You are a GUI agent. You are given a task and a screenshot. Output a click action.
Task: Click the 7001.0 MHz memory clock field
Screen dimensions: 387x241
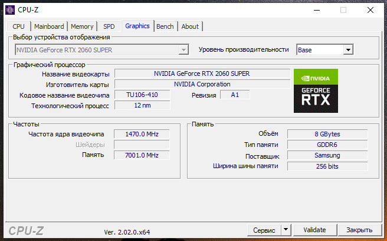(x=142, y=155)
